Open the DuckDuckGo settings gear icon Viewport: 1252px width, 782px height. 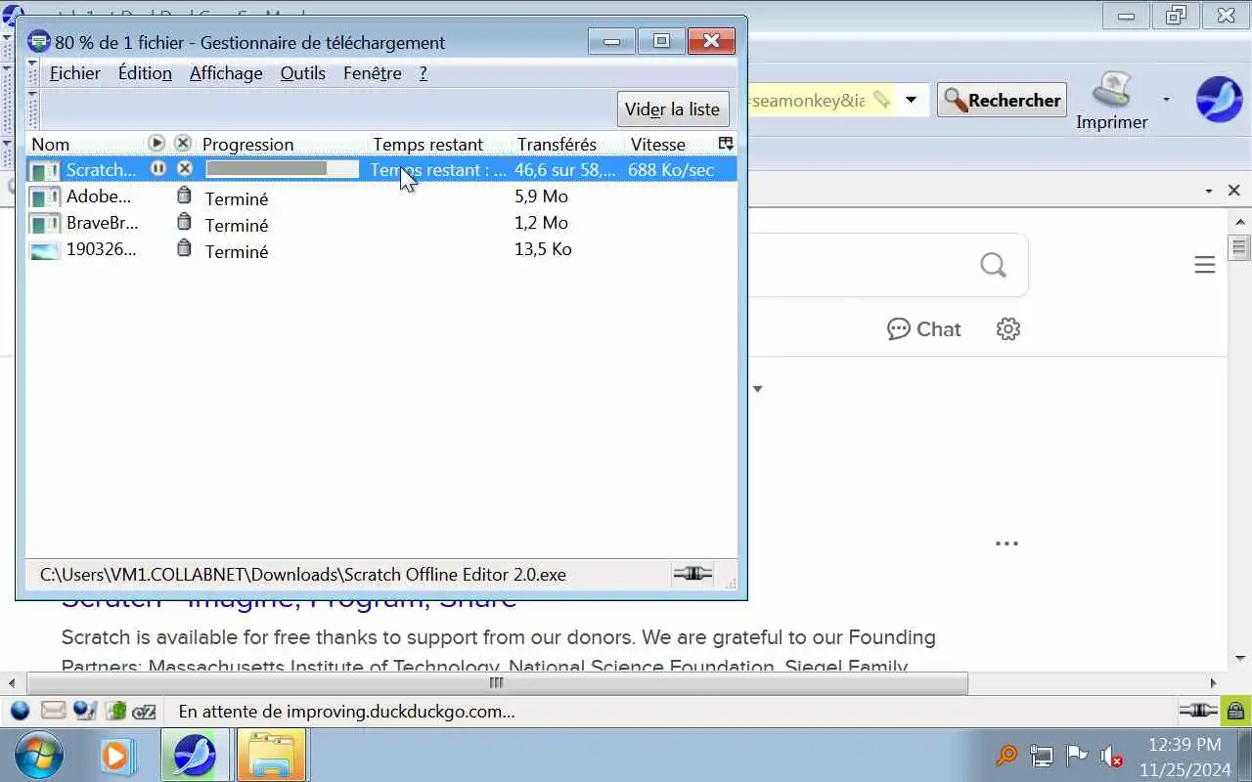pos(1008,328)
